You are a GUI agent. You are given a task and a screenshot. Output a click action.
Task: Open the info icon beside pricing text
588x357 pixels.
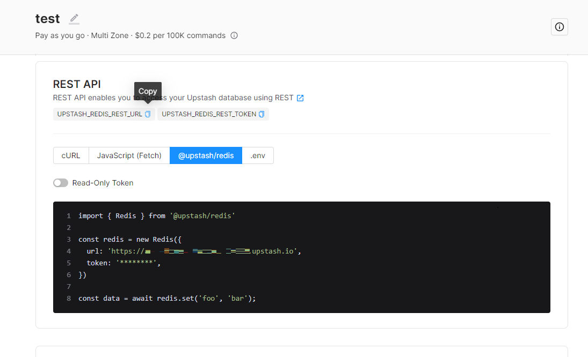(234, 35)
